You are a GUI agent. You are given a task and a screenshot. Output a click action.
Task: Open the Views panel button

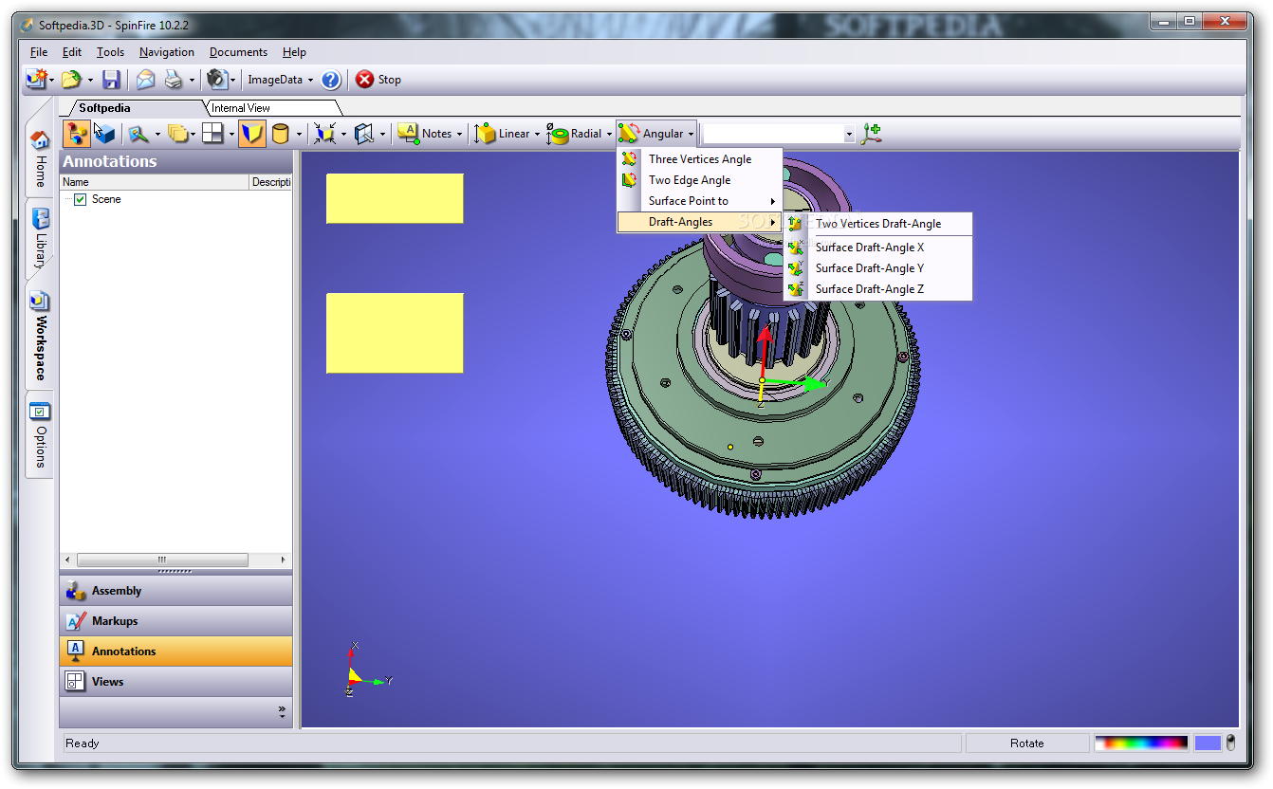point(176,682)
